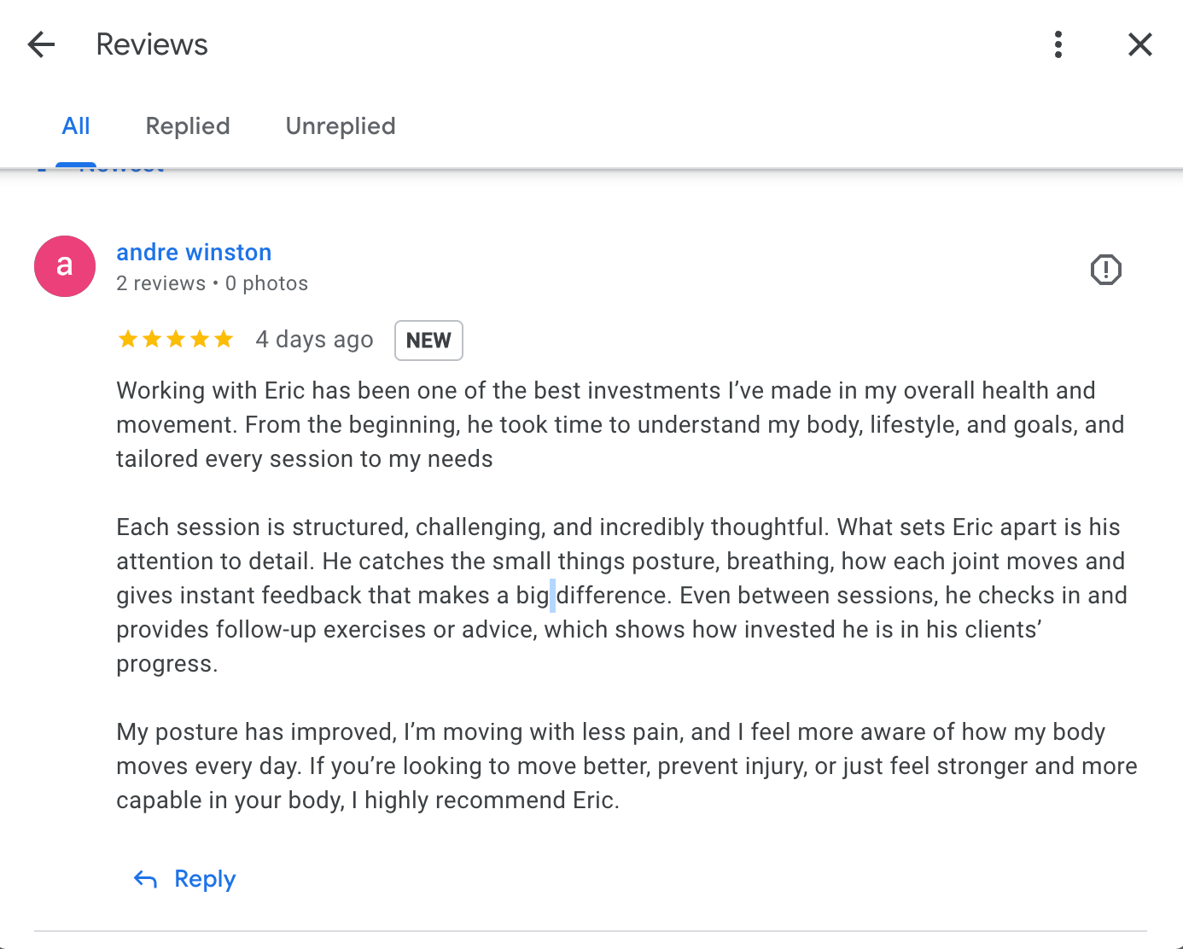Click the Reviews page title
This screenshot has width=1183, height=949.
click(152, 44)
